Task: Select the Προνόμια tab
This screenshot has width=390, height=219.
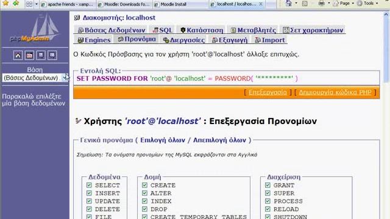Action: tap(136, 39)
